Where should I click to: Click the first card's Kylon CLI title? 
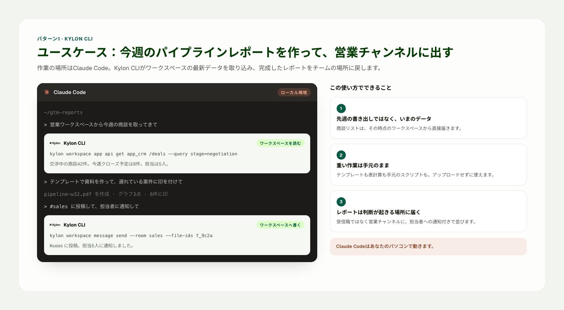74,143
